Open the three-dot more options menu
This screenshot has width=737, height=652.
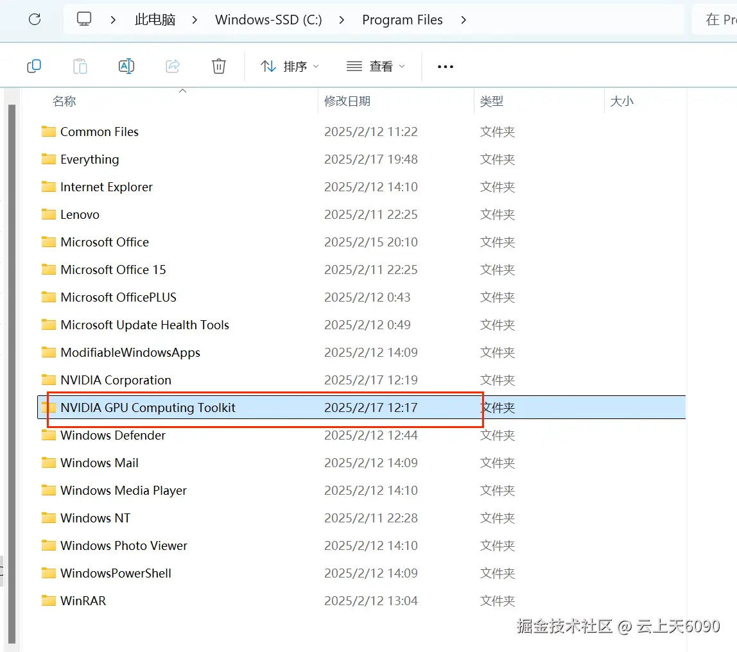(446, 67)
